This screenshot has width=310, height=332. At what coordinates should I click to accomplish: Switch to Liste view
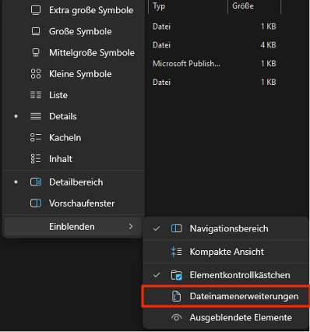(73, 95)
